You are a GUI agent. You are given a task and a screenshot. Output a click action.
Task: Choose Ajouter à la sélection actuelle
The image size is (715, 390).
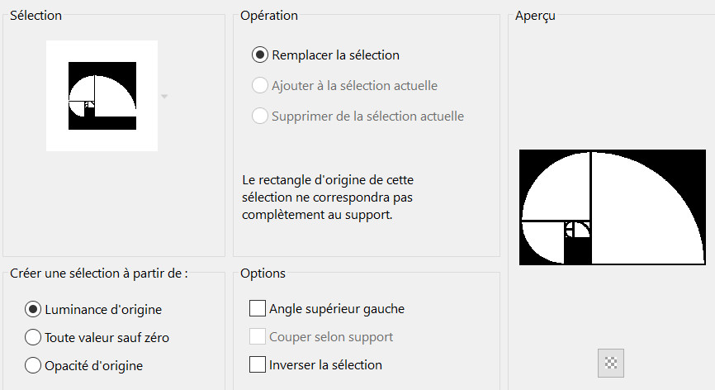[259, 85]
